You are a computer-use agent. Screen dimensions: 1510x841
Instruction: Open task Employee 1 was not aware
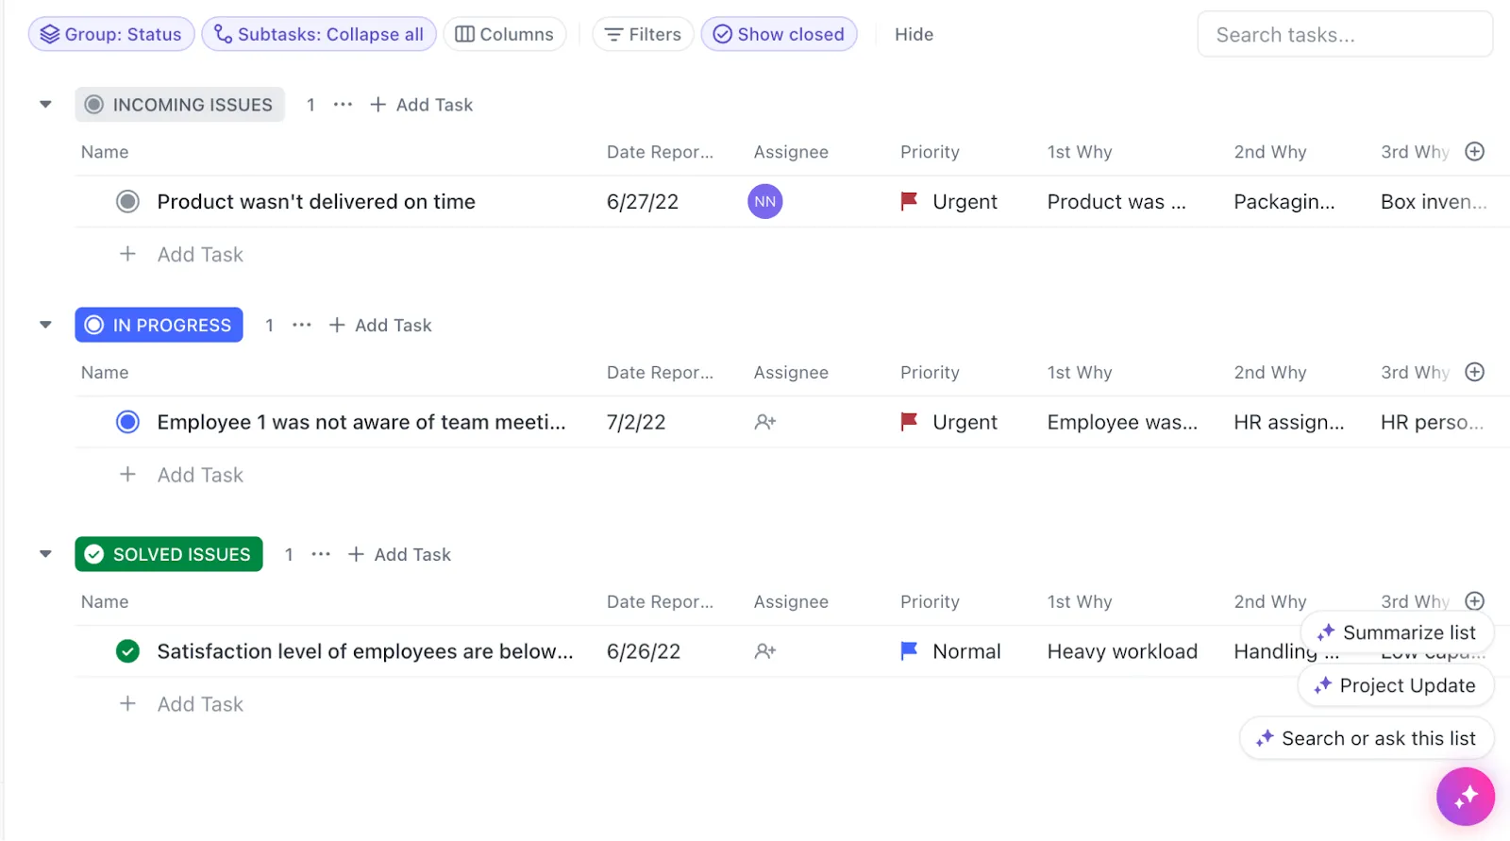(361, 422)
